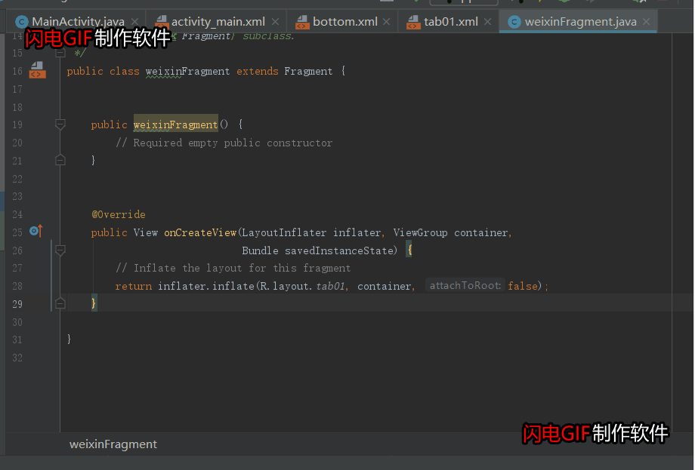Close the tab01.xml tab

coord(487,21)
